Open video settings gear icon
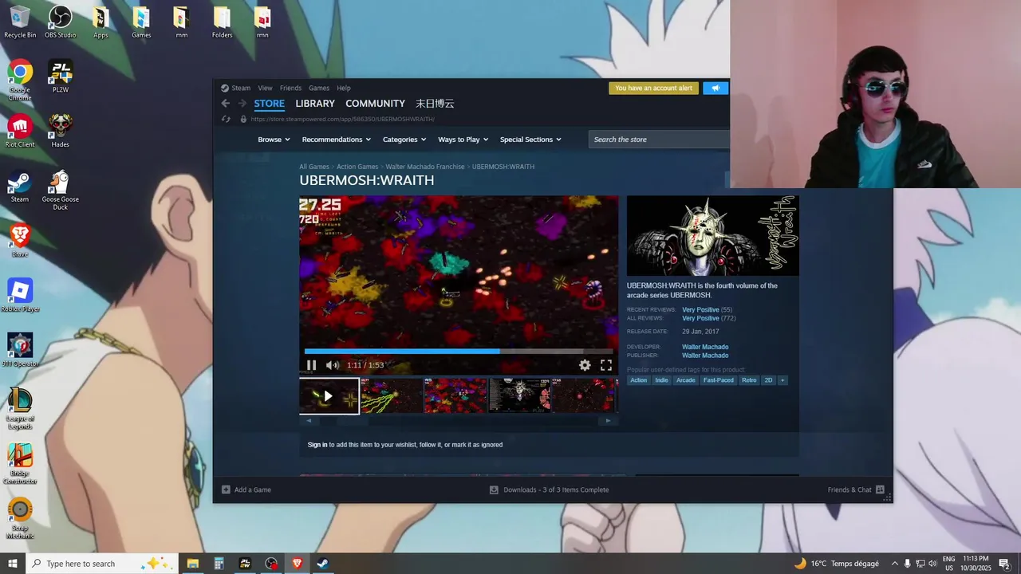 point(585,365)
